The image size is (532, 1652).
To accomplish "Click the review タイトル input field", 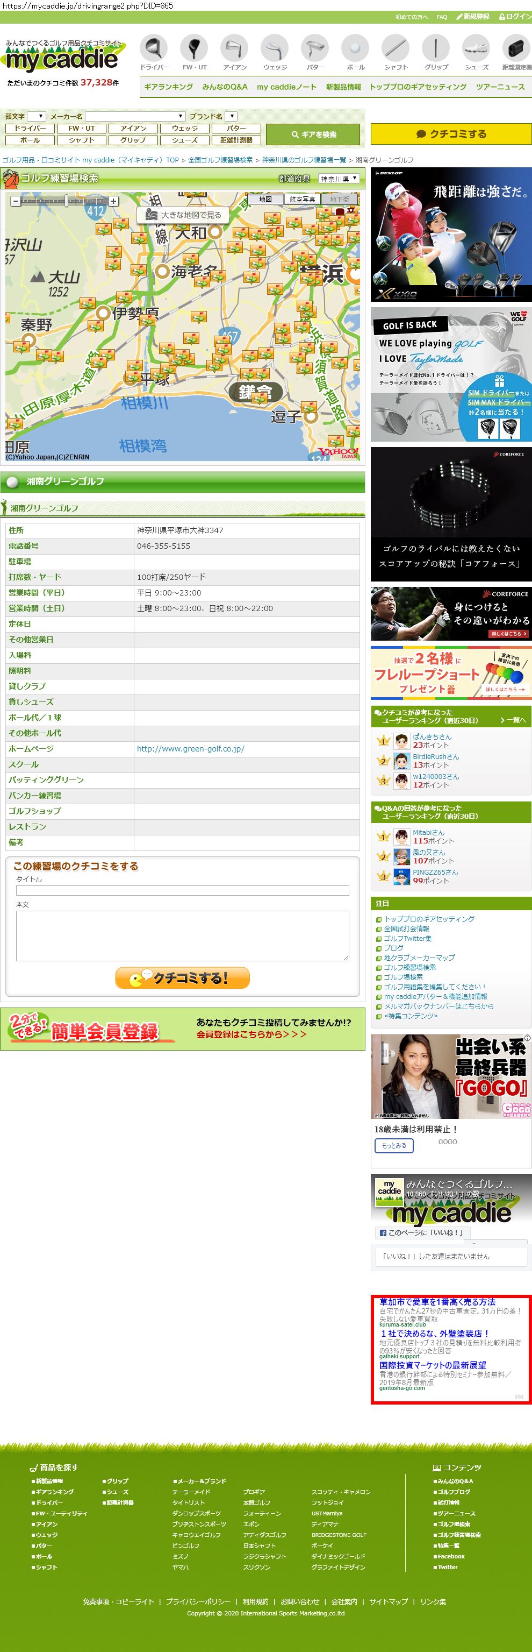I will pyautogui.click(x=182, y=890).
